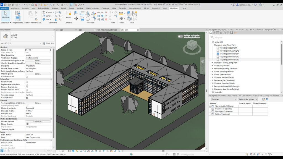Click the Pesquisar search field in project browser
Screen dimensions: 283x159
246,38
